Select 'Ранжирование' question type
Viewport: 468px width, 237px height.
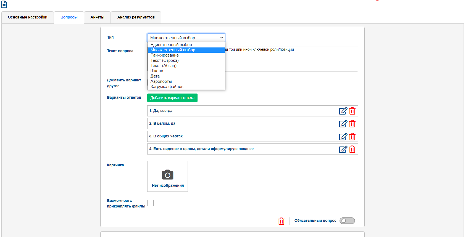click(186, 55)
